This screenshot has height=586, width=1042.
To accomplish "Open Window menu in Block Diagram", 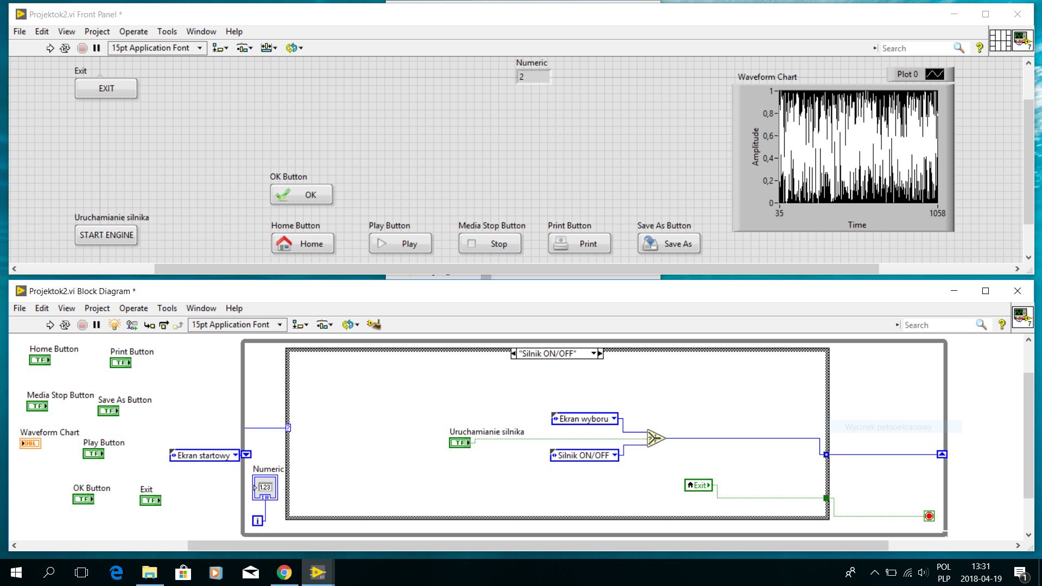I will tap(201, 308).
